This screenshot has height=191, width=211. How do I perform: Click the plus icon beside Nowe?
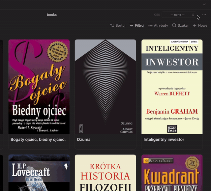pos(195,25)
